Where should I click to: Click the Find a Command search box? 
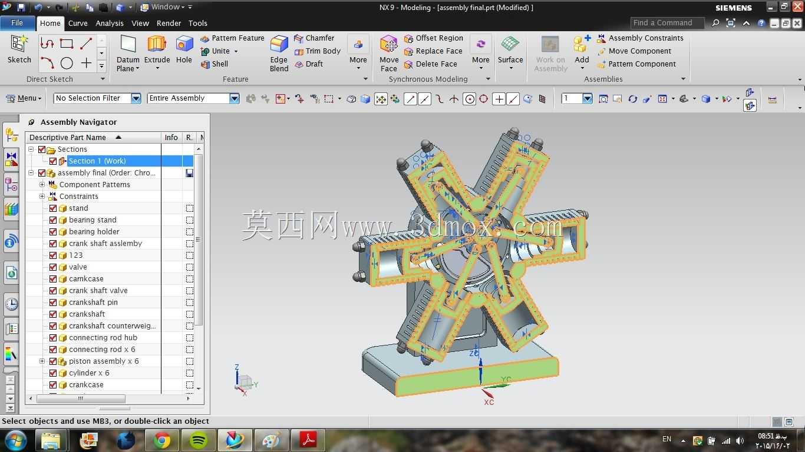(667, 23)
